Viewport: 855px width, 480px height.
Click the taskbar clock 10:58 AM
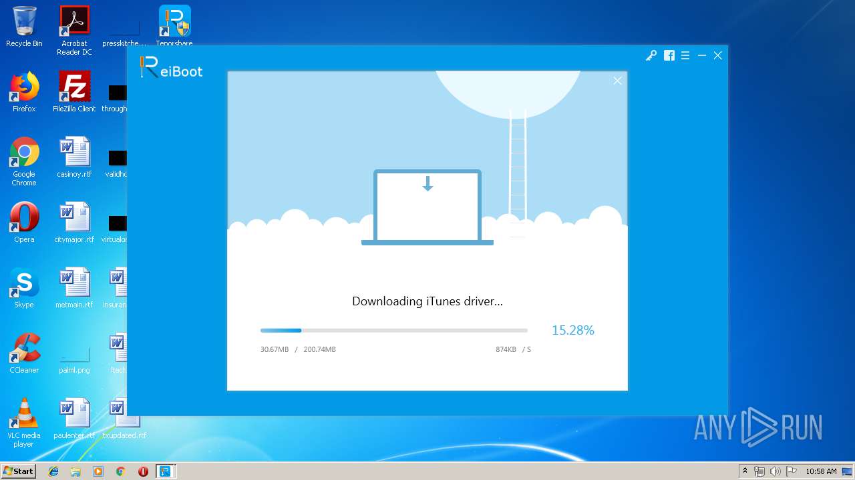tap(821, 471)
